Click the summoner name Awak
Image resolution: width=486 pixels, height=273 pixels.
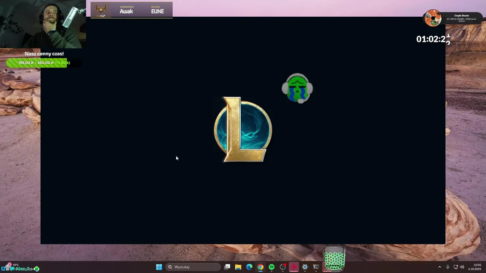coord(126,11)
